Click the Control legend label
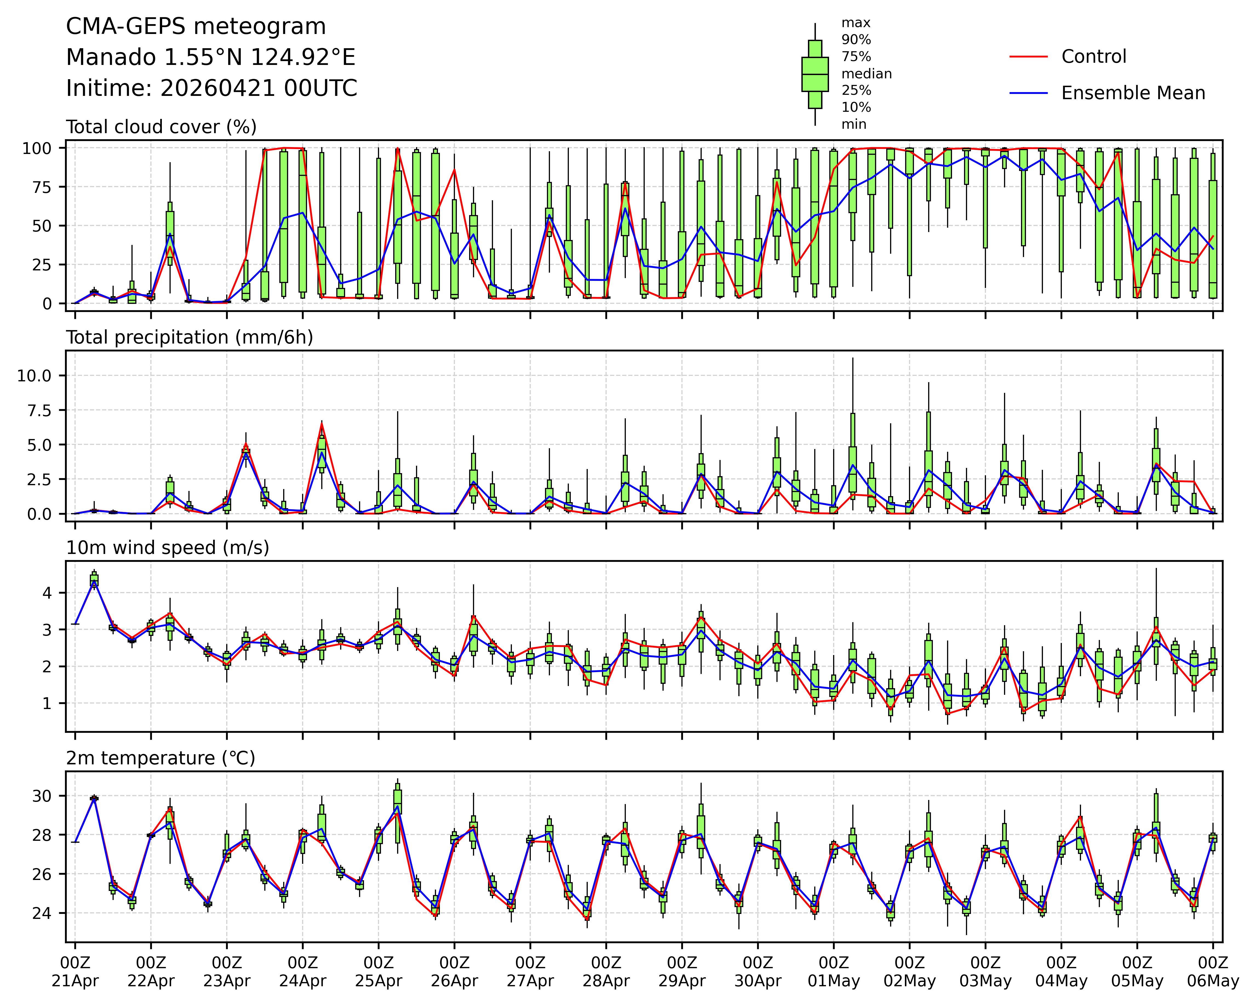 point(1094,56)
